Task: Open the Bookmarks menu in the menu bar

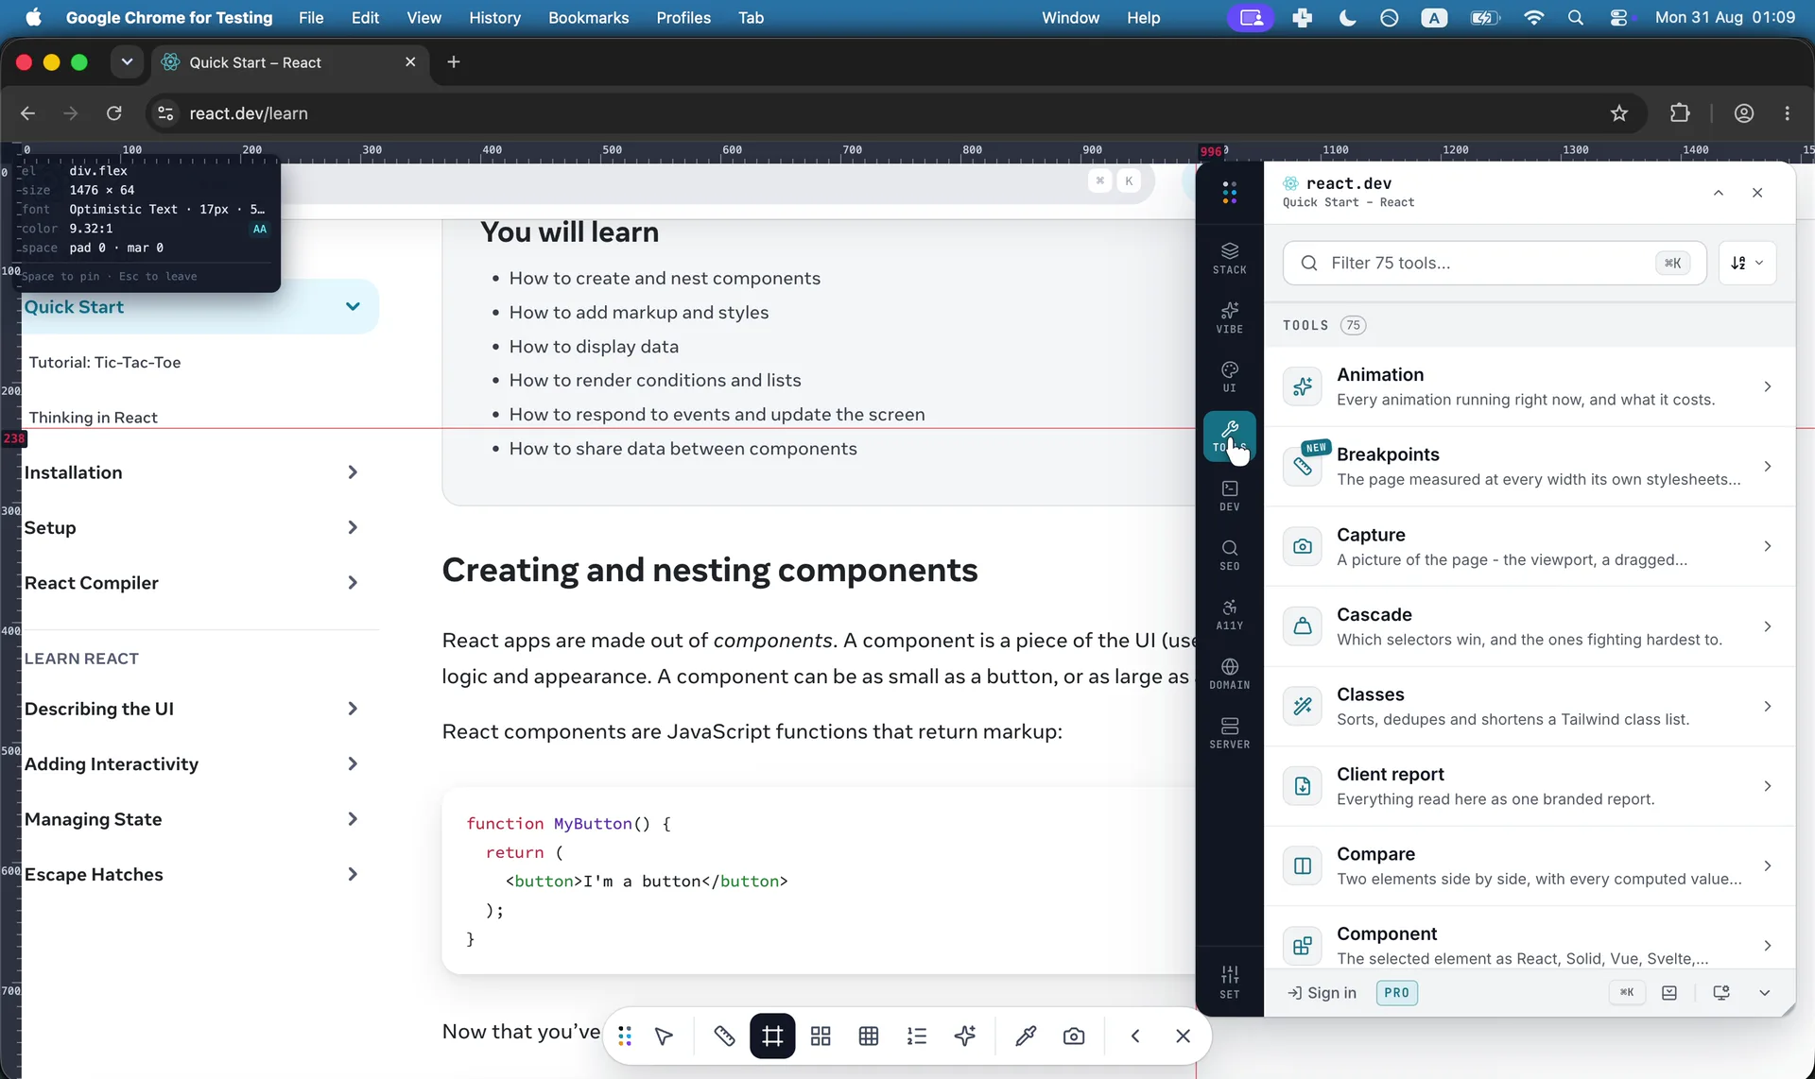Action: [x=588, y=17]
